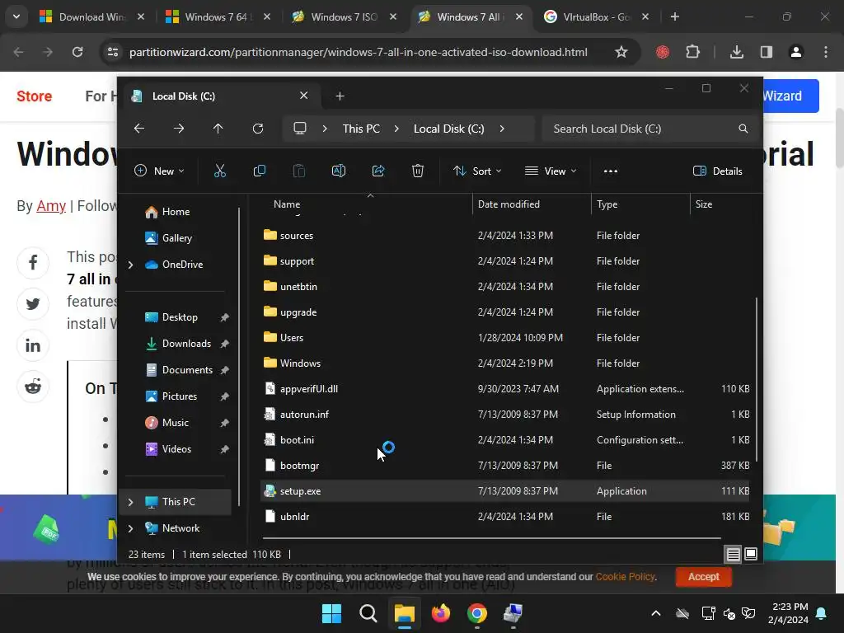Open Chrome three-dot menu
The width and height of the screenshot is (844, 633).
point(826,52)
